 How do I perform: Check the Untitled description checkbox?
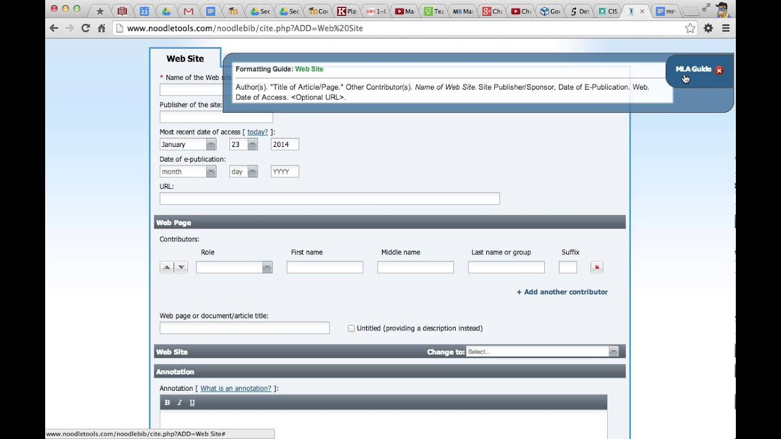point(351,328)
